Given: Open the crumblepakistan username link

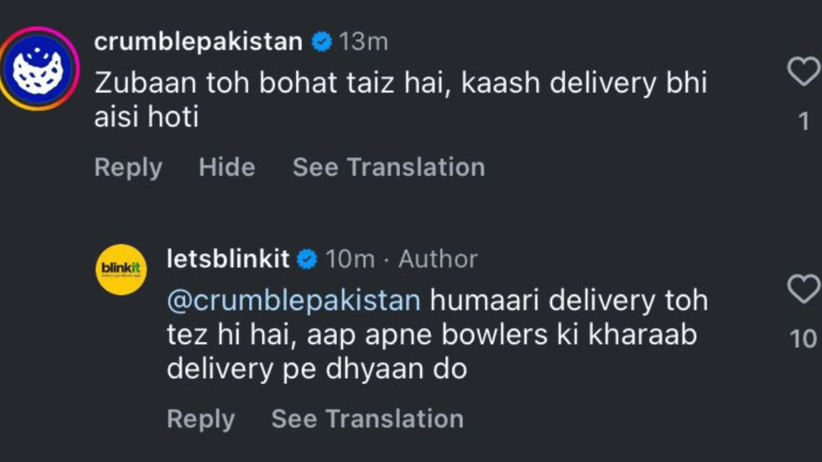Looking at the screenshot, I should coord(198,42).
